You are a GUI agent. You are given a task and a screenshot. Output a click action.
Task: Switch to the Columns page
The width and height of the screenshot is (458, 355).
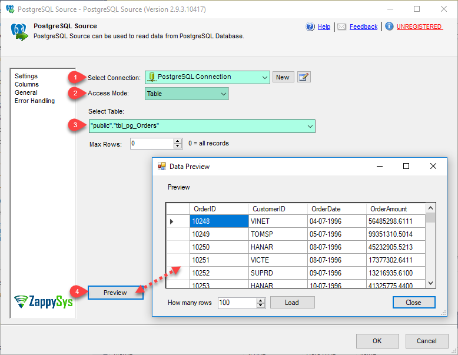pos(27,84)
